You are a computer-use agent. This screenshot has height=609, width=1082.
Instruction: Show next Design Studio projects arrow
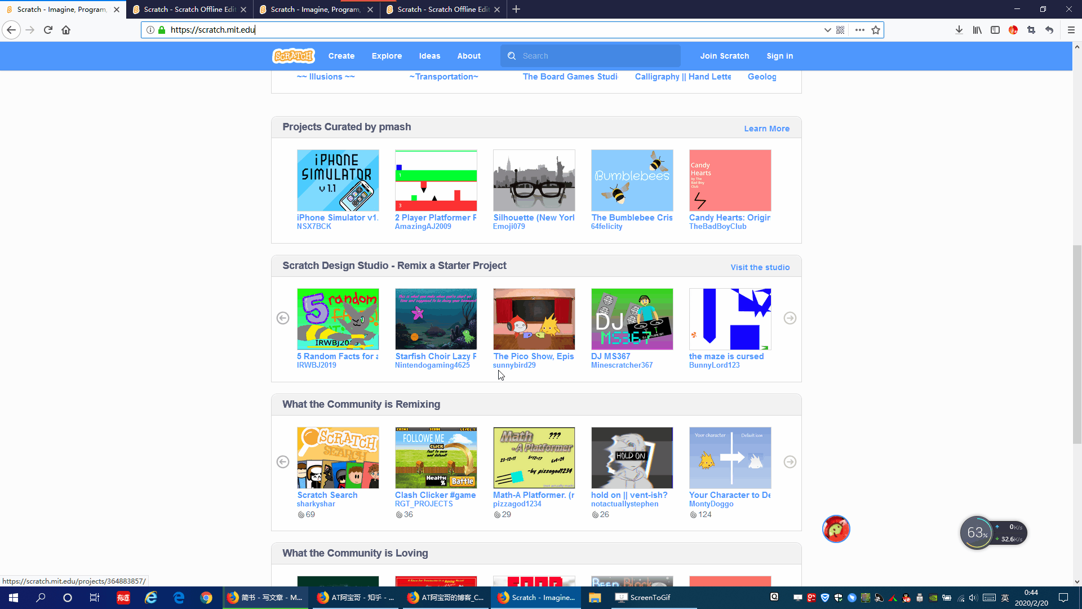(x=790, y=318)
